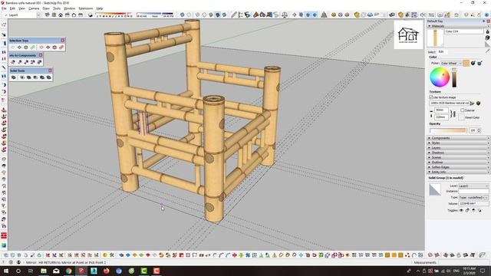Toggle Cast Shadows in Entity Info
The image size is (491, 276).
pos(473,210)
